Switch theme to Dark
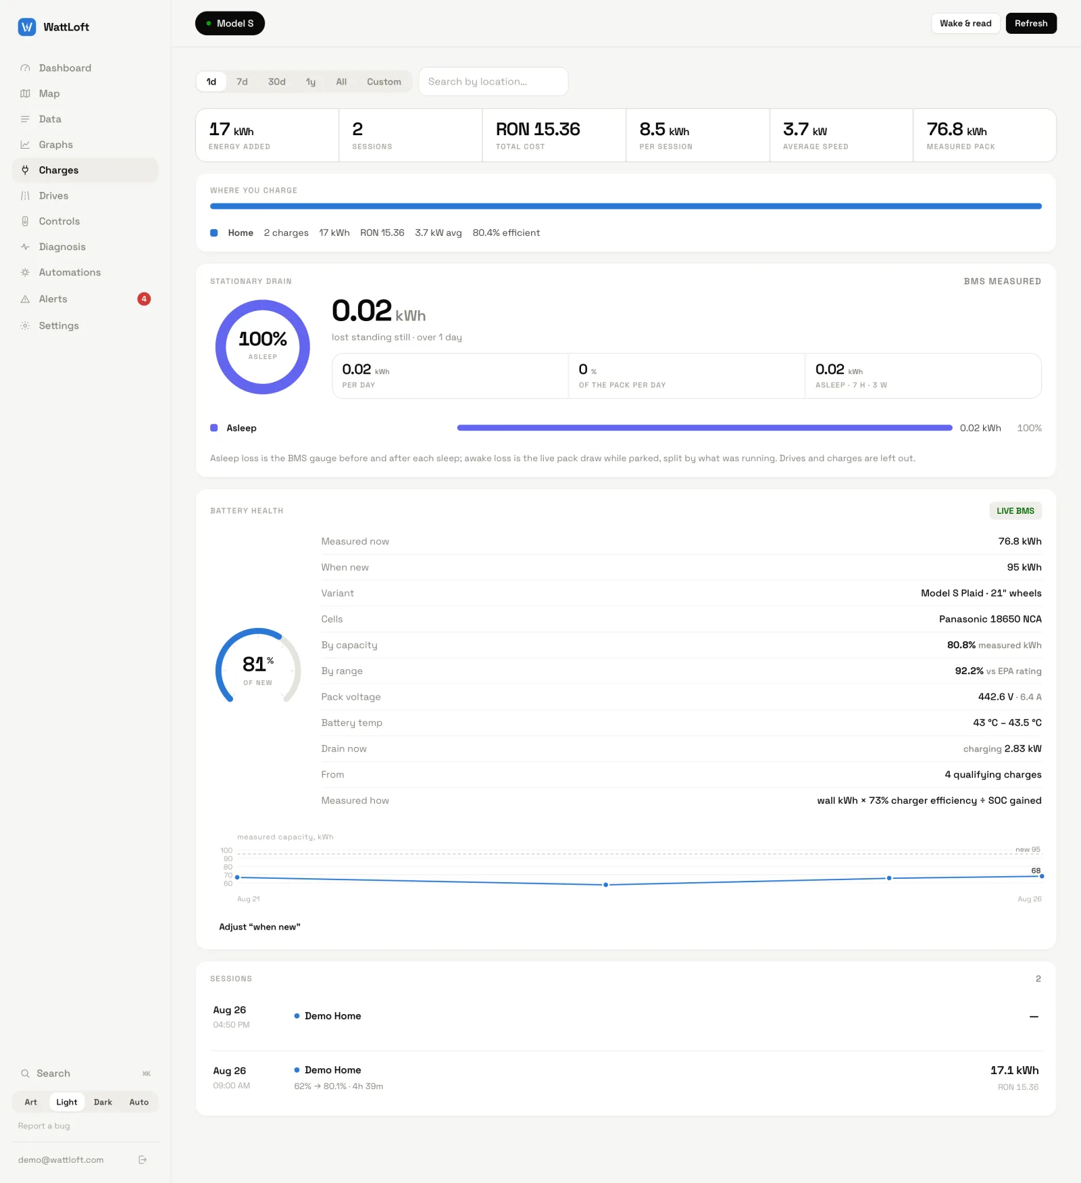 click(103, 1102)
